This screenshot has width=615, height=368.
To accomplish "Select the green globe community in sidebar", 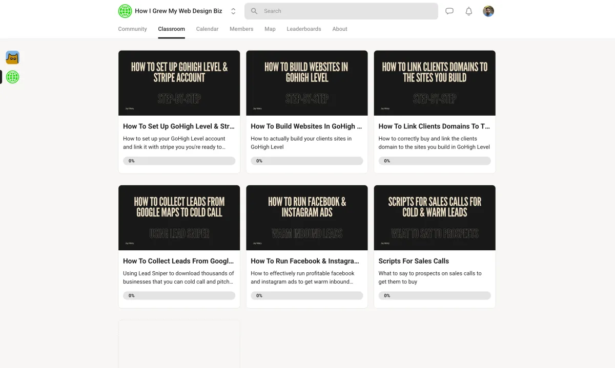I will tap(13, 77).
